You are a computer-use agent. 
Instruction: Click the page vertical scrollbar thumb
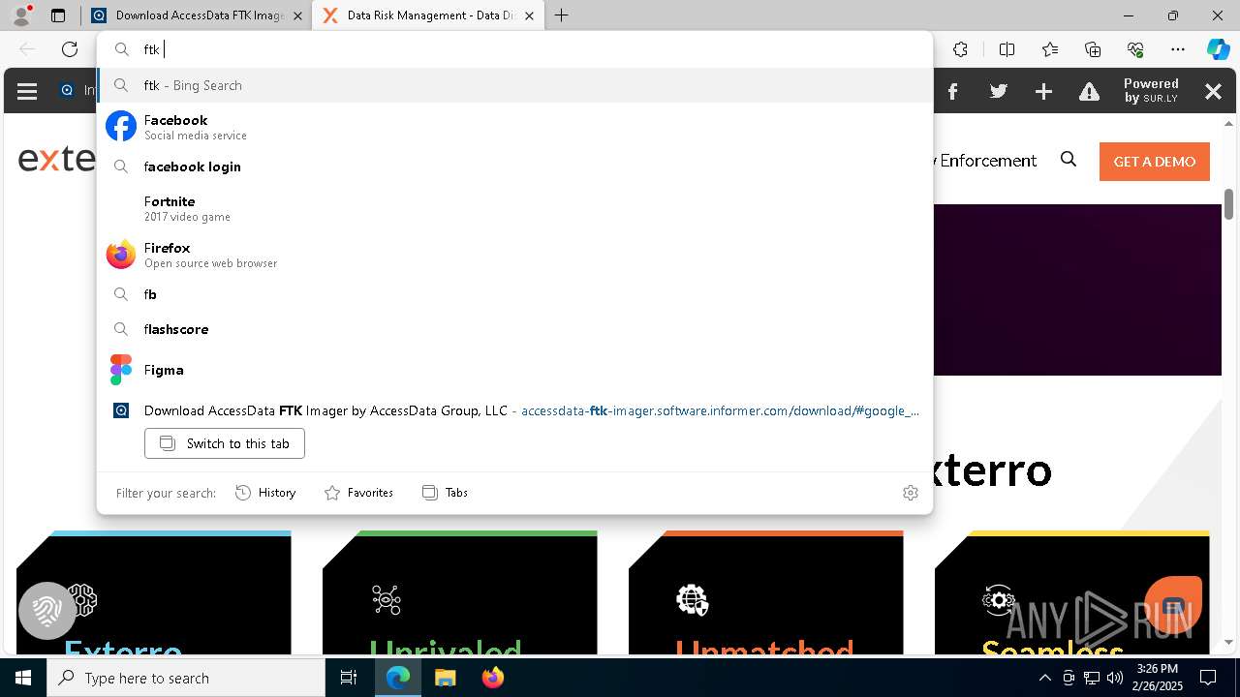tap(1228, 203)
